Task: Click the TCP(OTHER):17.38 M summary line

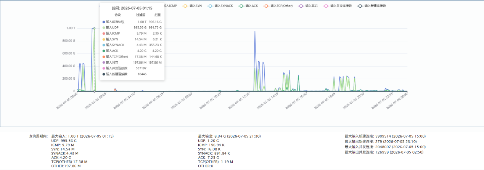Action: [69, 162]
